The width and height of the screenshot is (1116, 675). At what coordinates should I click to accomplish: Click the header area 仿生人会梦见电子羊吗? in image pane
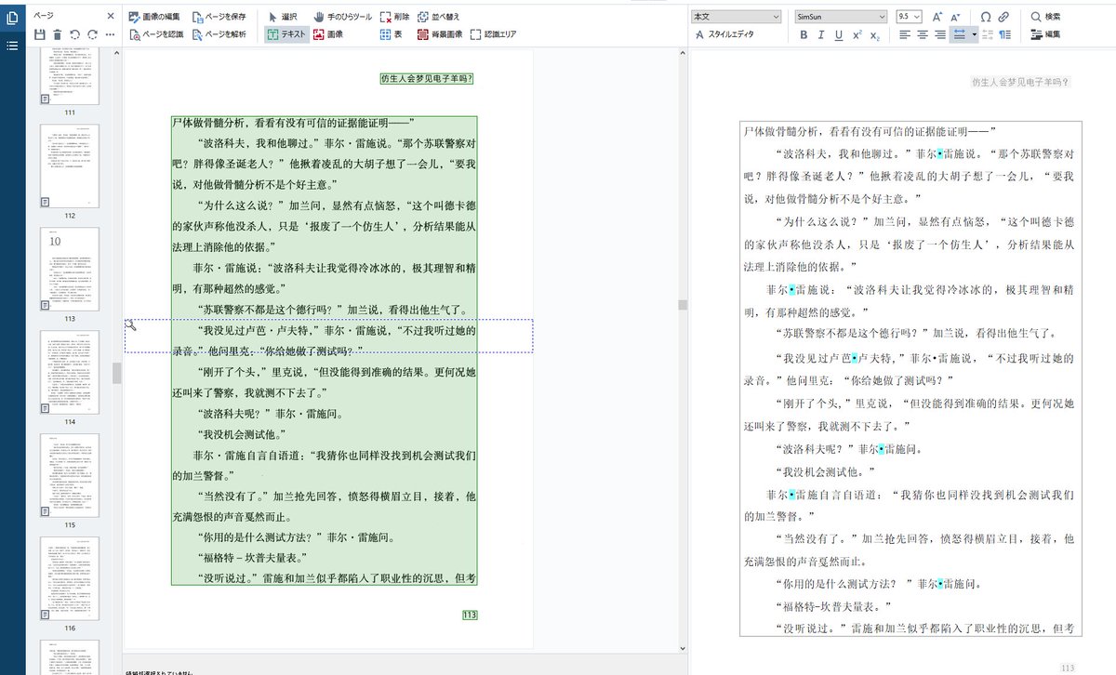coord(427,79)
